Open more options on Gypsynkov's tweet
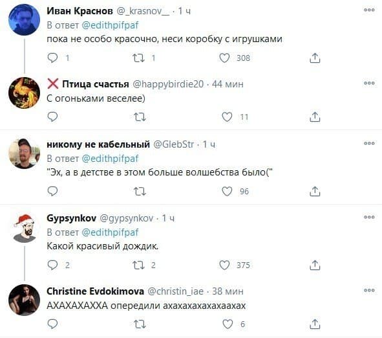This screenshot has width=382, height=338. click(x=369, y=217)
